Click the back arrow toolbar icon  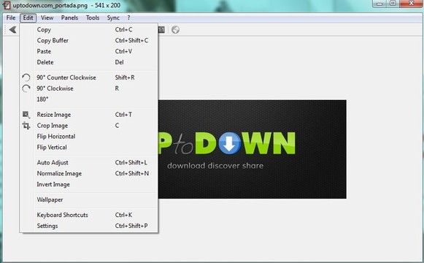[12, 29]
